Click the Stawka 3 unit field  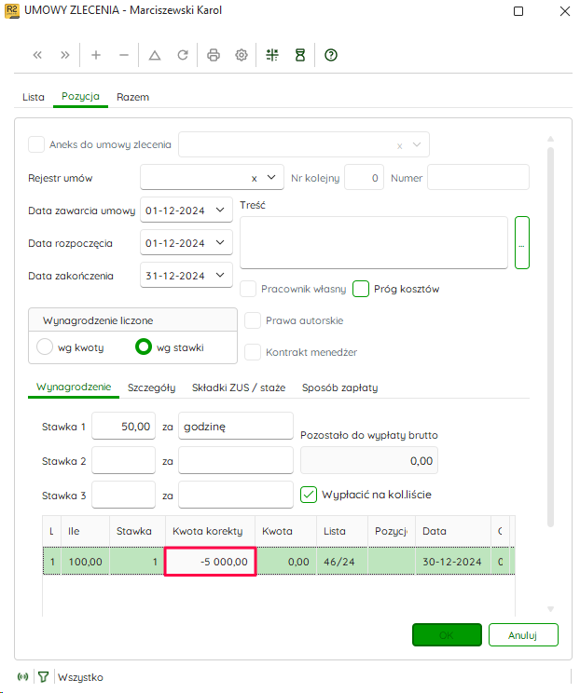tap(236, 495)
